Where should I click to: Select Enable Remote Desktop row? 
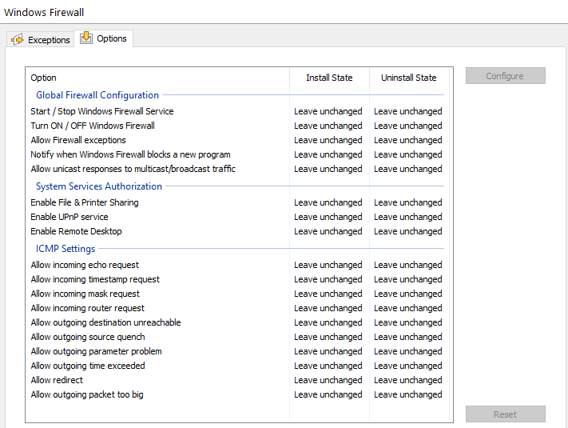click(x=237, y=231)
